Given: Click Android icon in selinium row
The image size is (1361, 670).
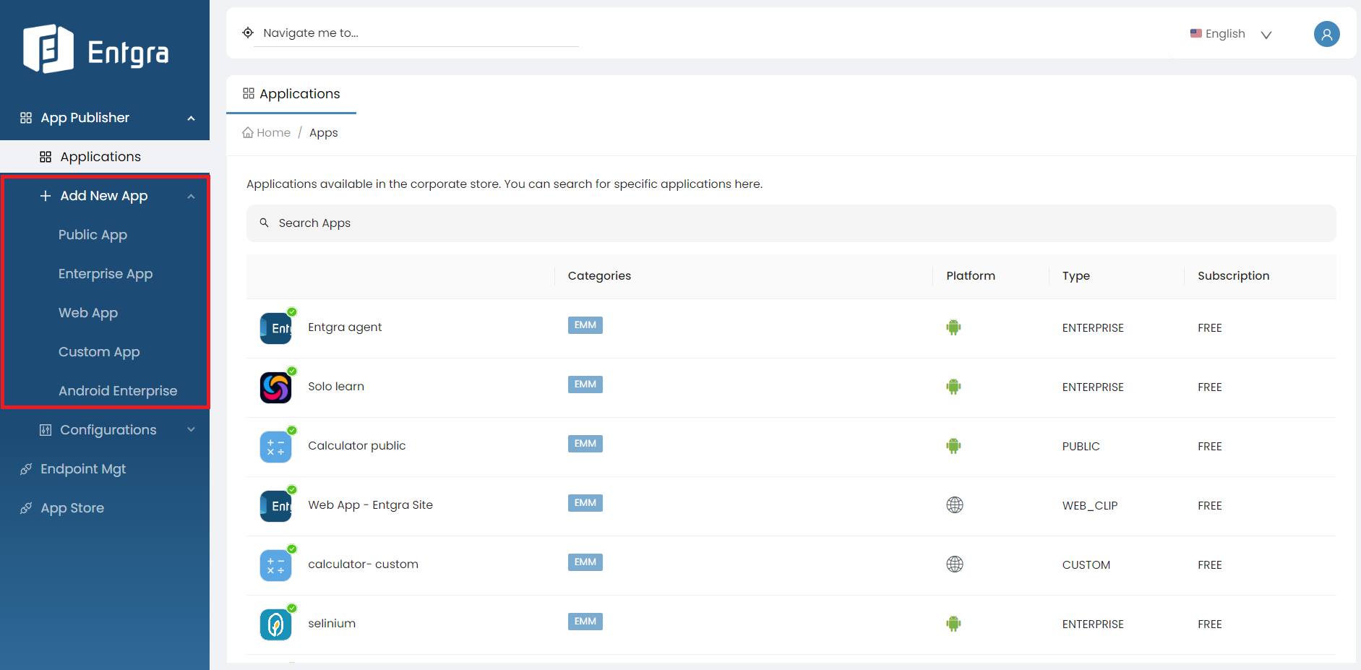Looking at the screenshot, I should pos(954,624).
